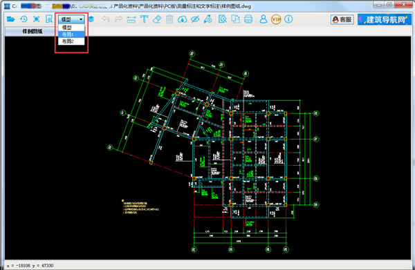Screen dimensions: 415x270
Task: Choose 模型 option in dropdown list
Action: (71, 28)
